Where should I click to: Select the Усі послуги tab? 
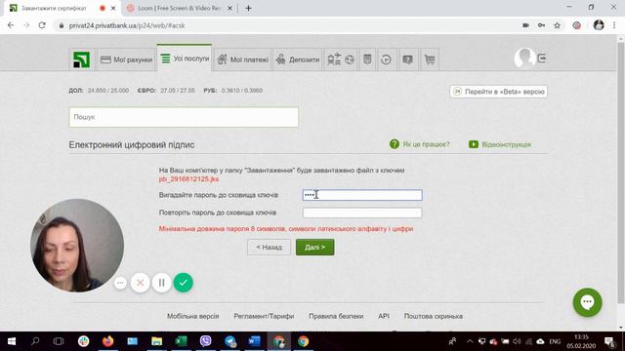[185, 58]
